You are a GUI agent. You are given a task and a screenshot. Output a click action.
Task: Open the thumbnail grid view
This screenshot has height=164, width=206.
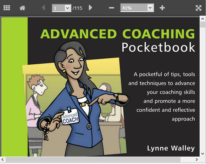click(7, 8)
